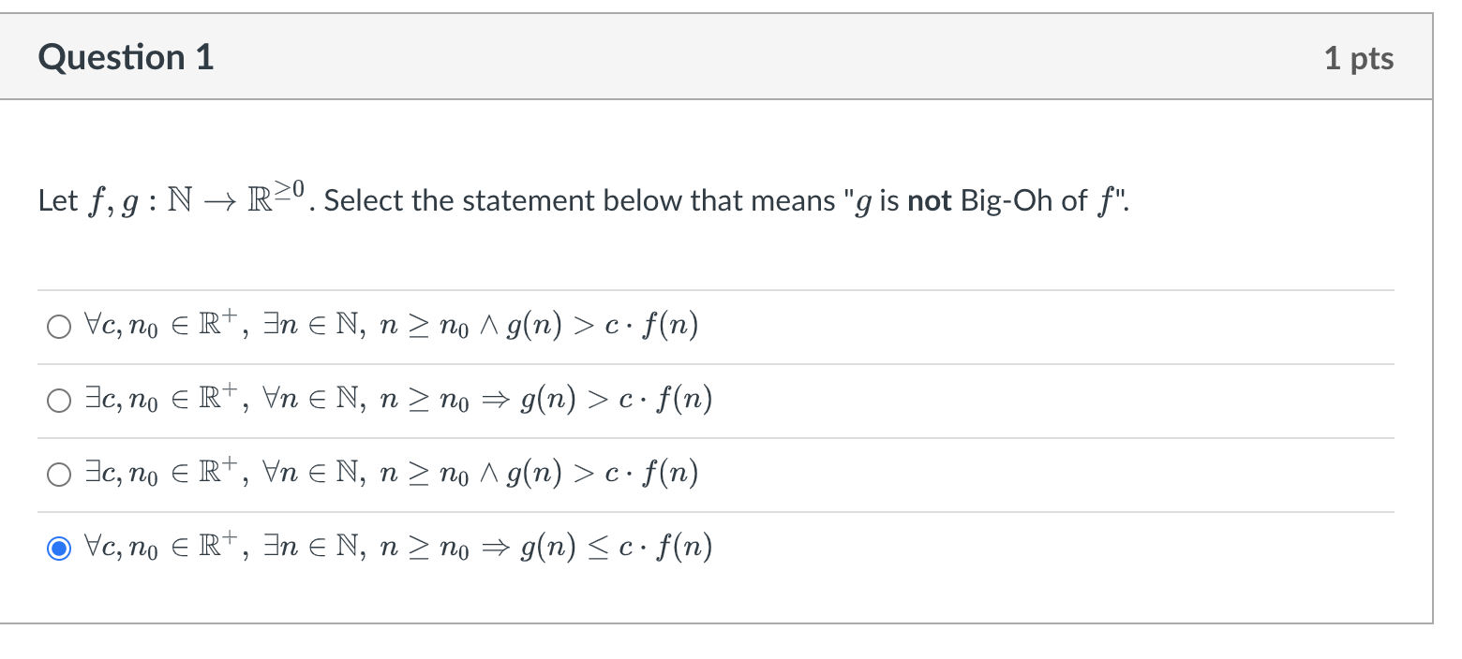Click the 1 pts label
Viewport: 1462px width, 659px height.
[1360, 57]
